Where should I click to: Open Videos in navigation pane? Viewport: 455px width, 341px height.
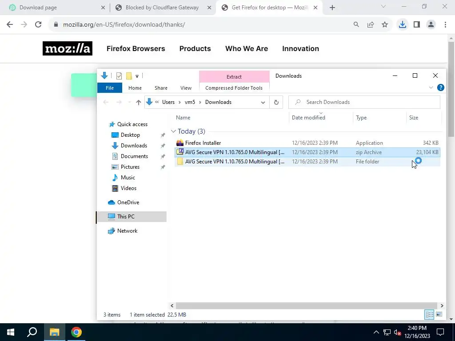[128, 188]
